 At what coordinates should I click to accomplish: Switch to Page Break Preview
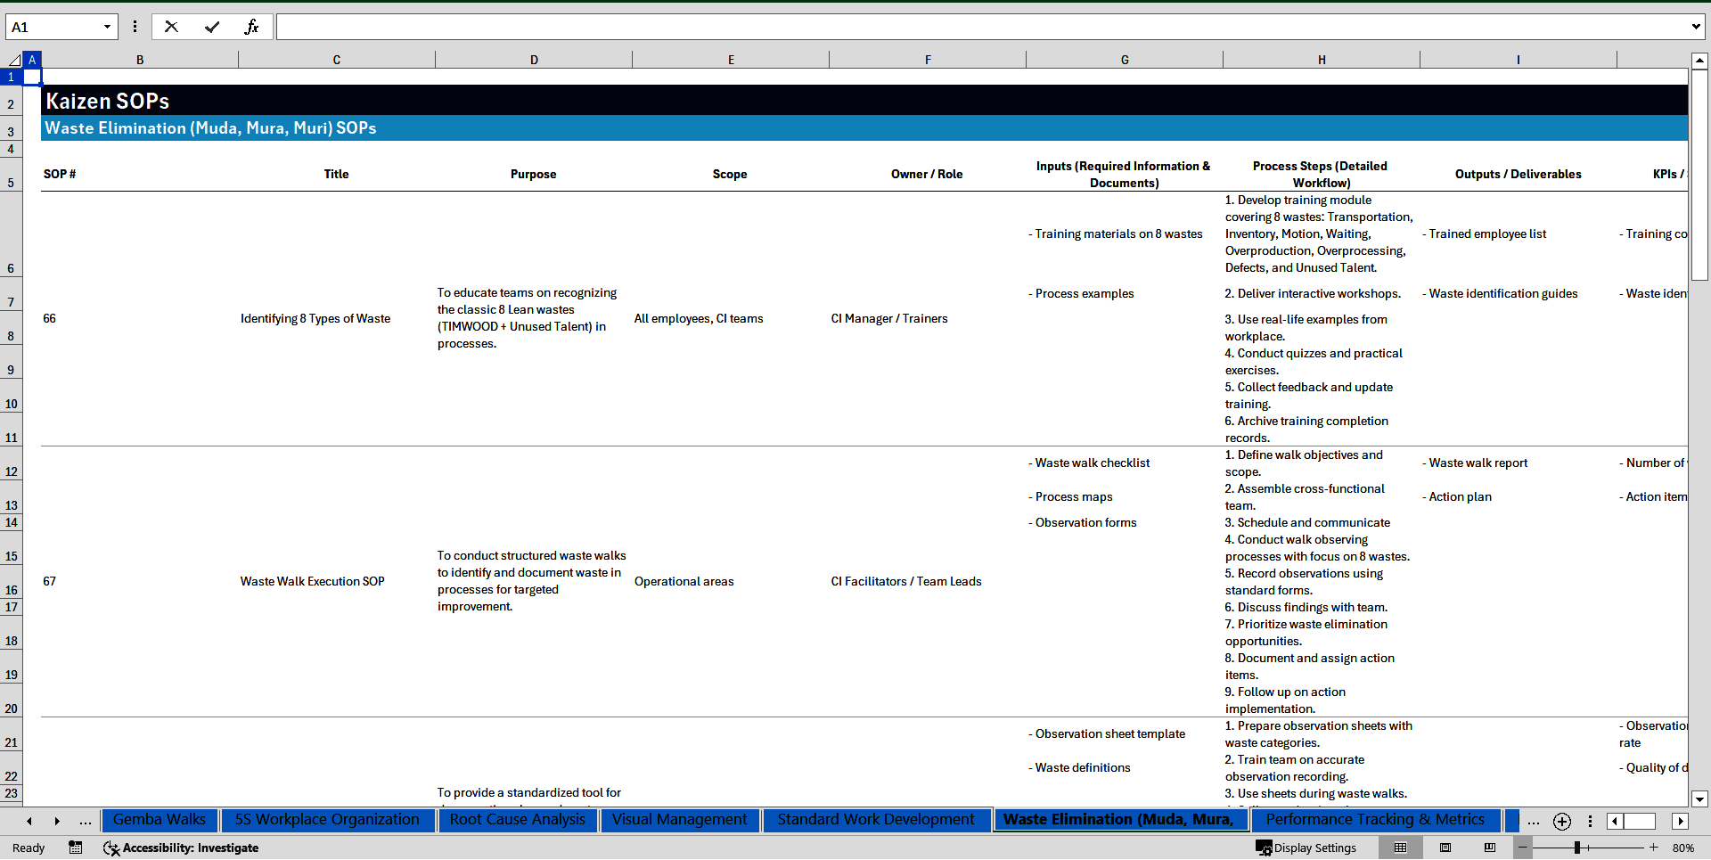point(1489,848)
